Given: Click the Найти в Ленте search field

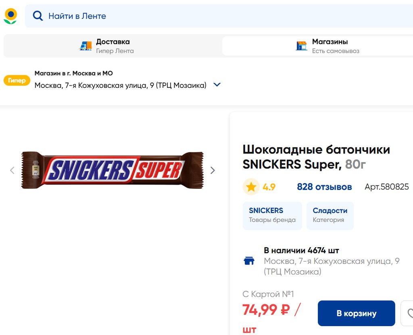Looking at the screenshot, I should 202,16.
